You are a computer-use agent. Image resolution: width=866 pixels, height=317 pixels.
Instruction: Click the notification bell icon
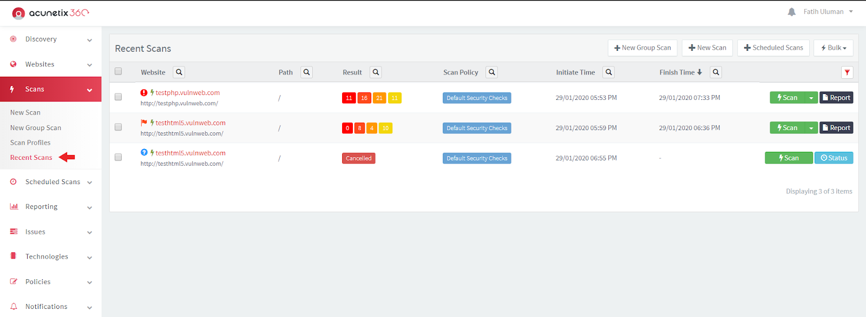click(791, 12)
